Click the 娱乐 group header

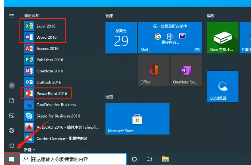pyautogui.click(x=211, y=16)
